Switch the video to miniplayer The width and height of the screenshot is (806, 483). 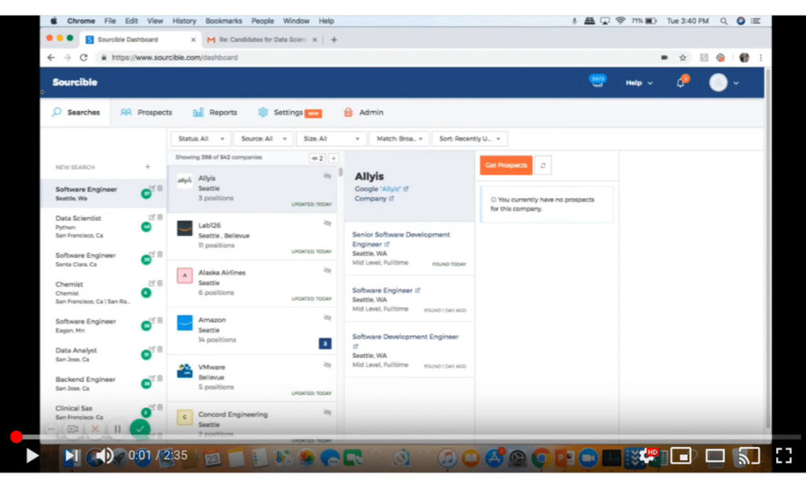(681, 455)
